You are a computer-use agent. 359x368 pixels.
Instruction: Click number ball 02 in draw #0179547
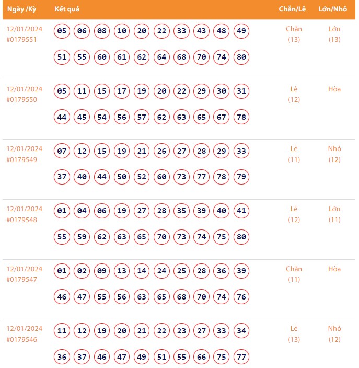[82, 271]
